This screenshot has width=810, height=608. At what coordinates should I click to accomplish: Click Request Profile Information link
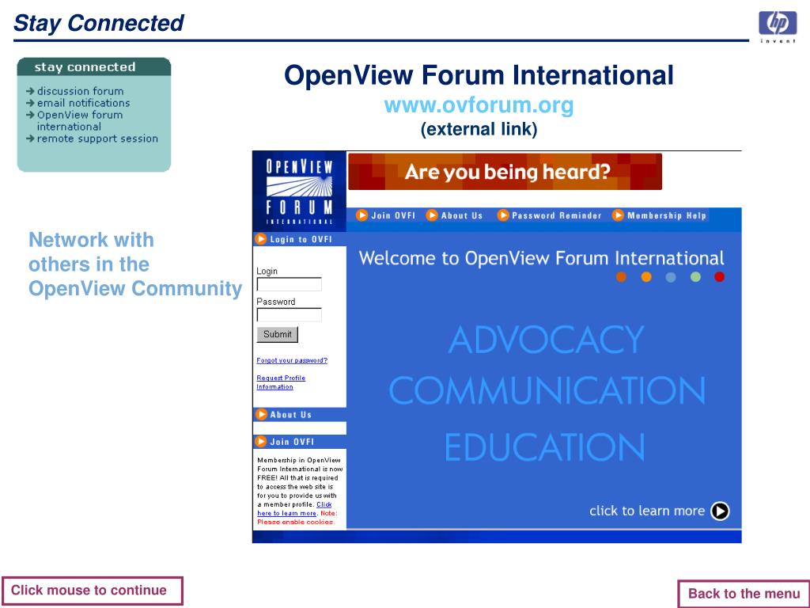point(281,382)
